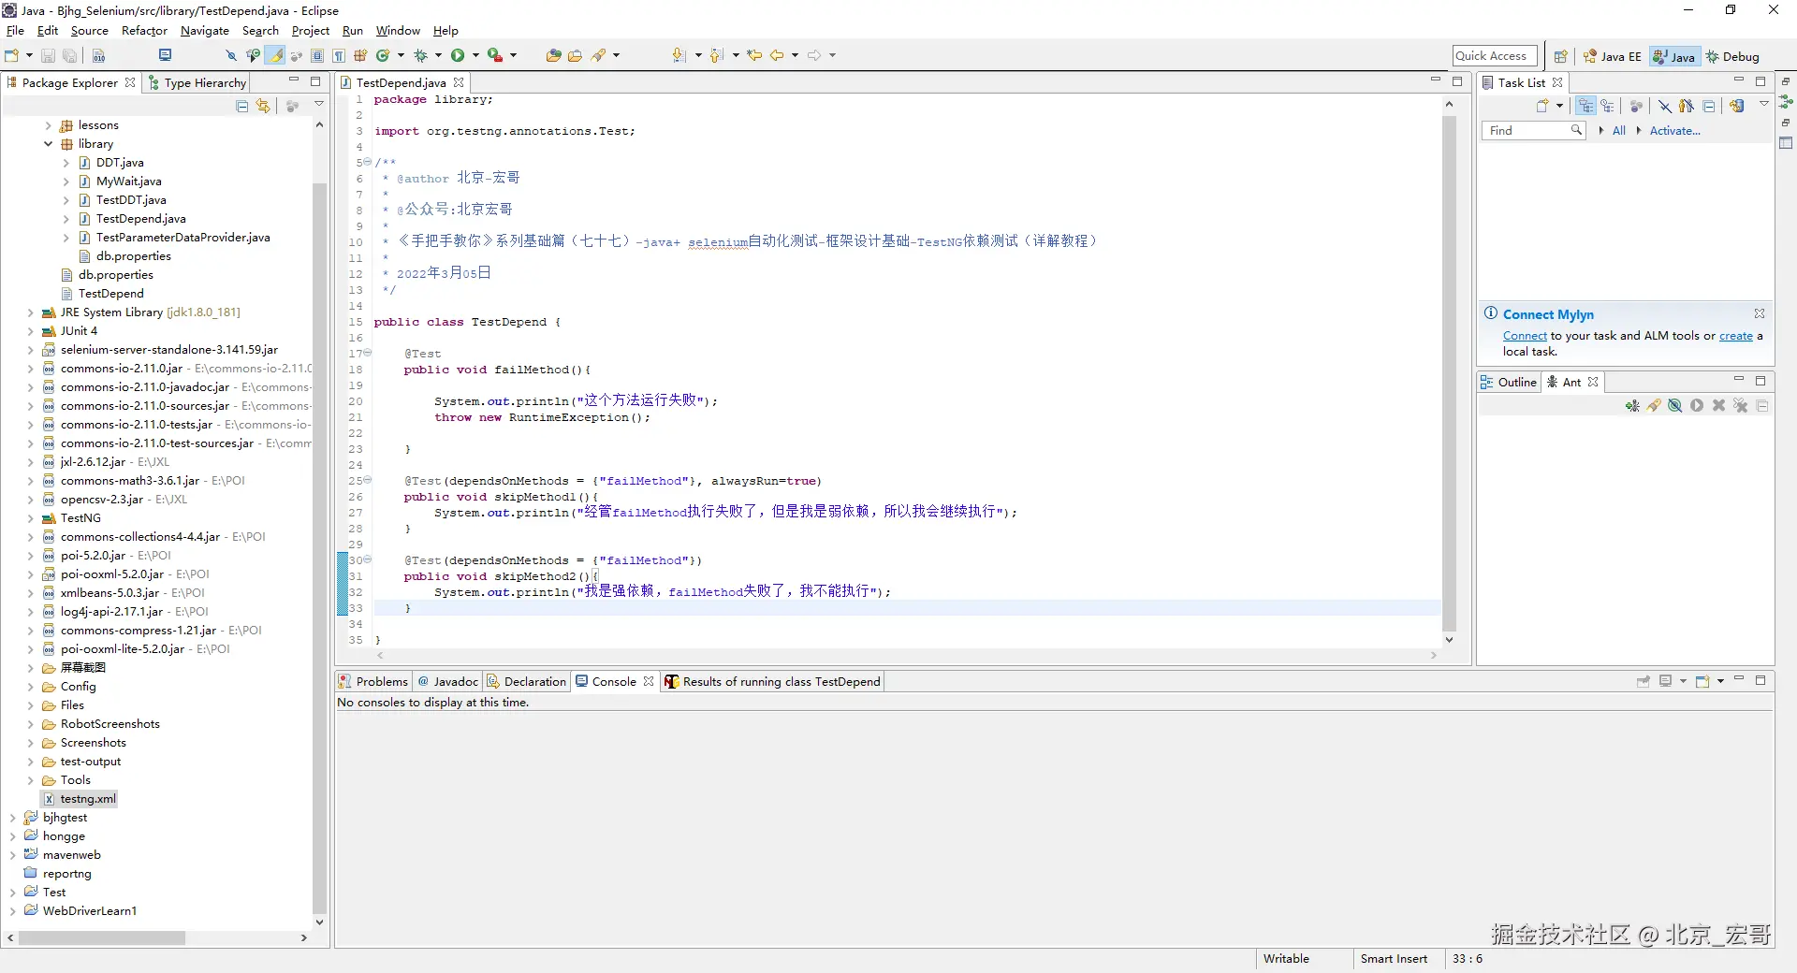Open the Task List view menu triangle
The width and height of the screenshot is (1797, 973).
tap(1764, 105)
